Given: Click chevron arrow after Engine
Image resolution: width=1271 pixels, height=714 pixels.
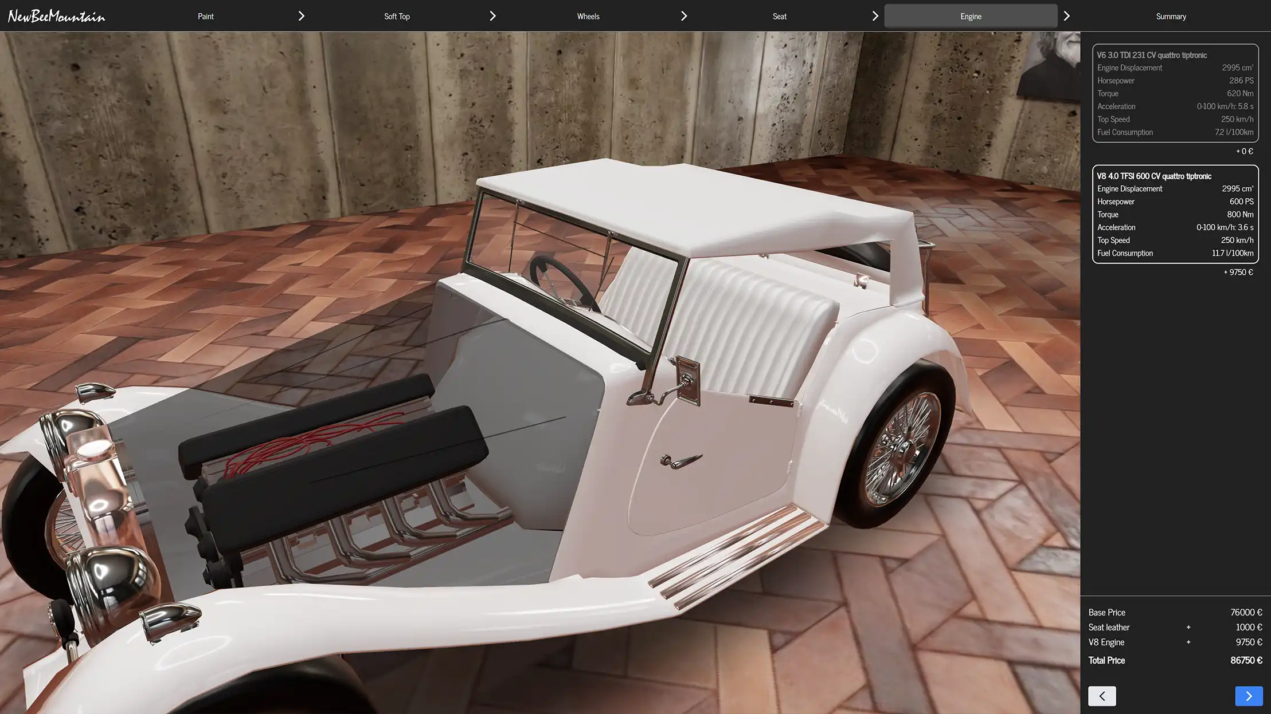Looking at the screenshot, I should pos(1067,16).
